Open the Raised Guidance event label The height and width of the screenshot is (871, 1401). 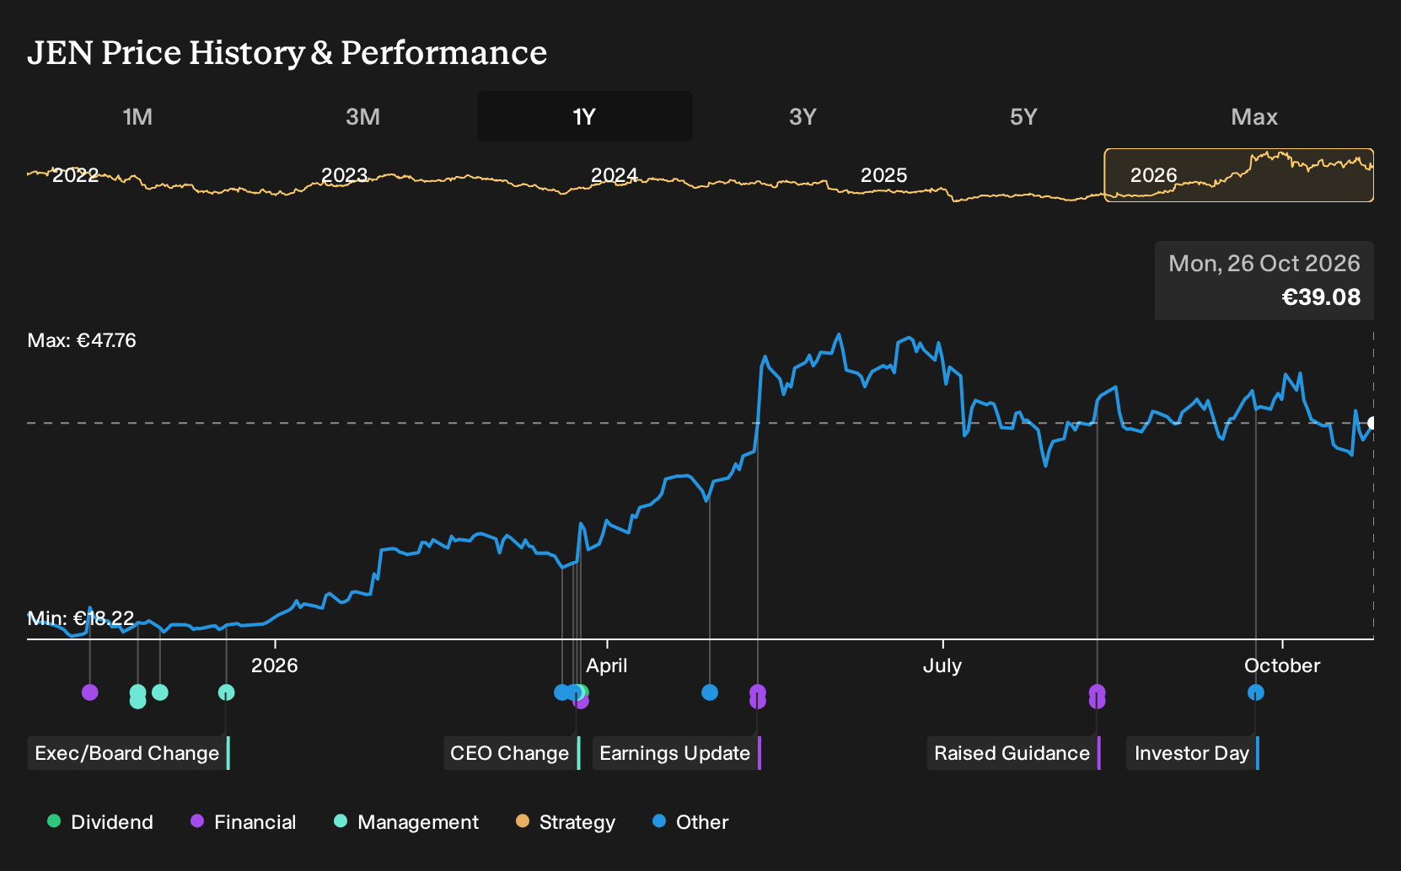coord(1014,753)
